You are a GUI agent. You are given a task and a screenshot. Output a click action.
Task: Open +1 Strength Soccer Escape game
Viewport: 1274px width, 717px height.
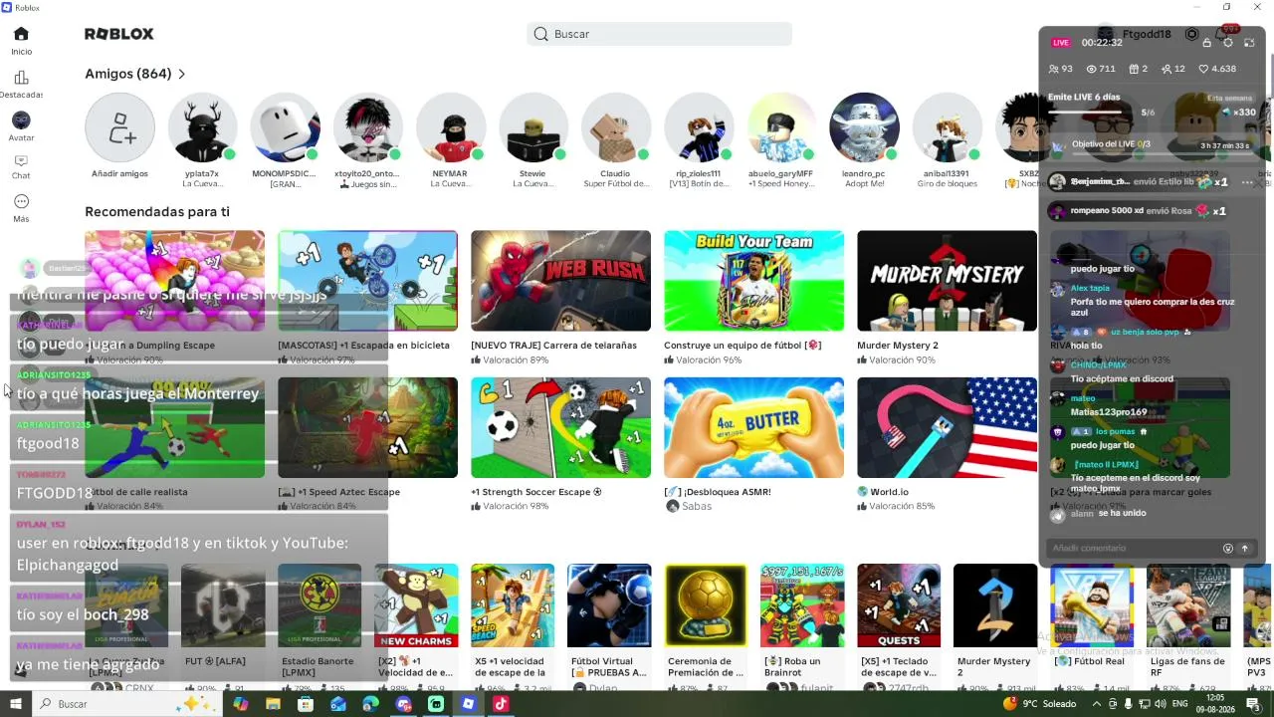click(x=560, y=427)
